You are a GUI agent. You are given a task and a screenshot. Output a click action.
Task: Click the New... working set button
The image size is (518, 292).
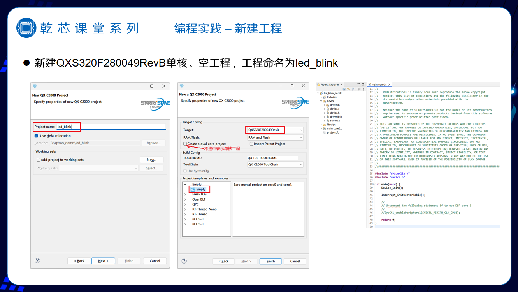151,160
